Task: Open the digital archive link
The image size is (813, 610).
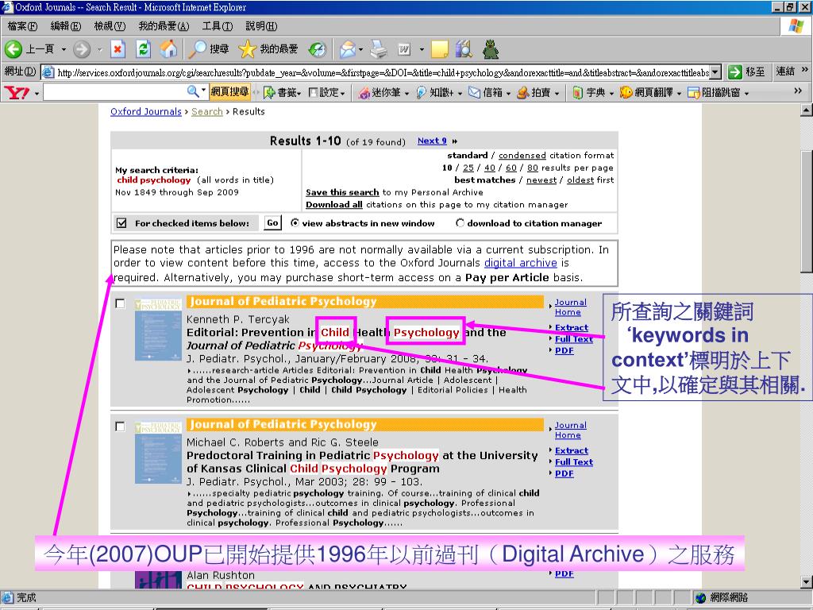Action: point(521,263)
